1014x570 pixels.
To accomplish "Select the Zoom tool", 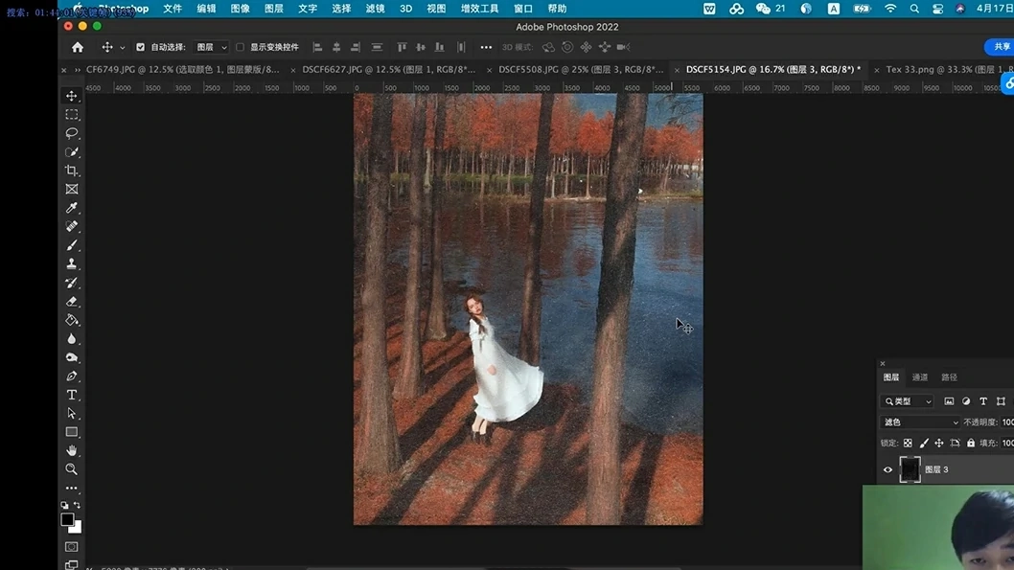I will (x=72, y=469).
